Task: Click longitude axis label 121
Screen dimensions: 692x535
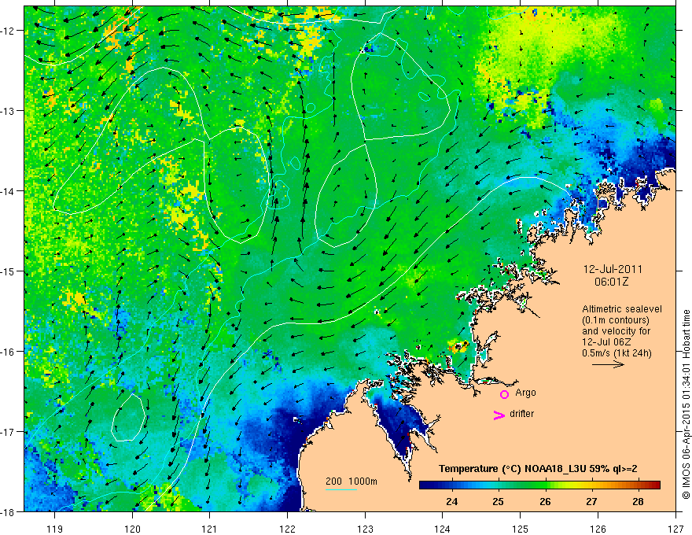Action: (210, 529)
